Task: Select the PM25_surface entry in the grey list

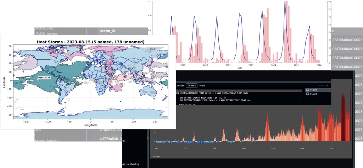Action: [46, 34]
